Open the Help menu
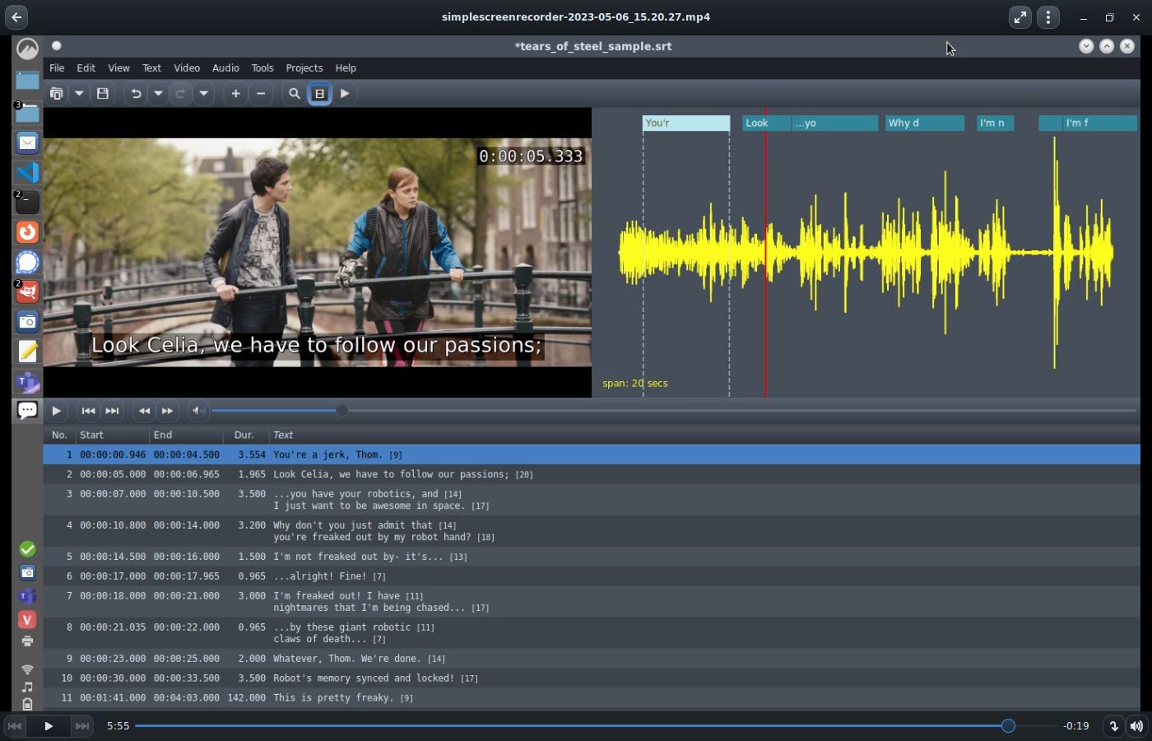 (x=346, y=68)
